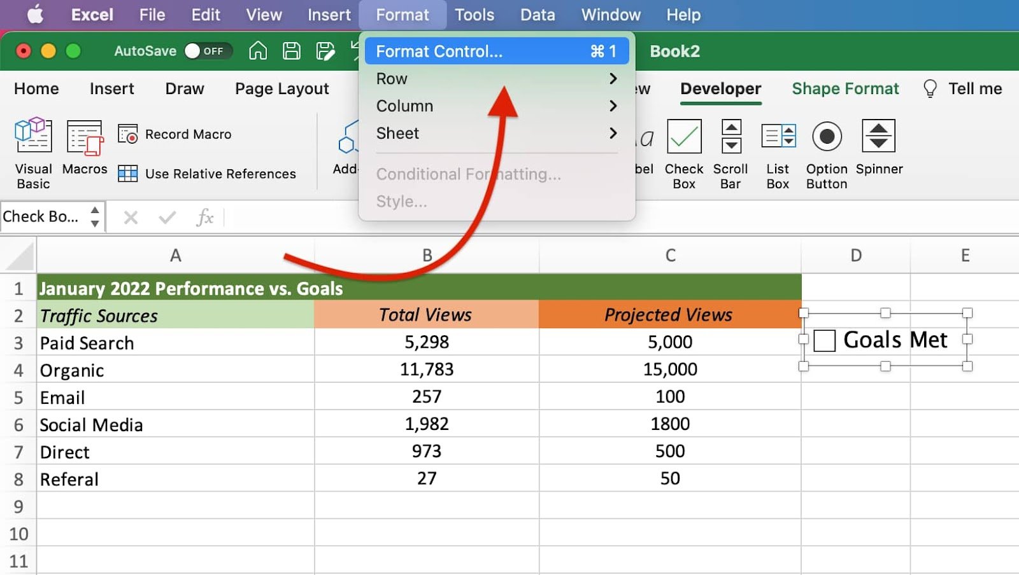The image size is (1019, 575).
Task: Insert a Check Box form control
Action: pyautogui.click(x=684, y=136)
